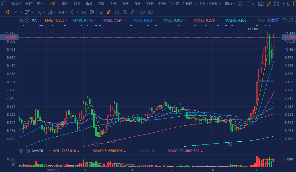The width and height of the screenshot is (296, 172).
Task: Click the 前复权 price adjustment button
Action: 273,20
